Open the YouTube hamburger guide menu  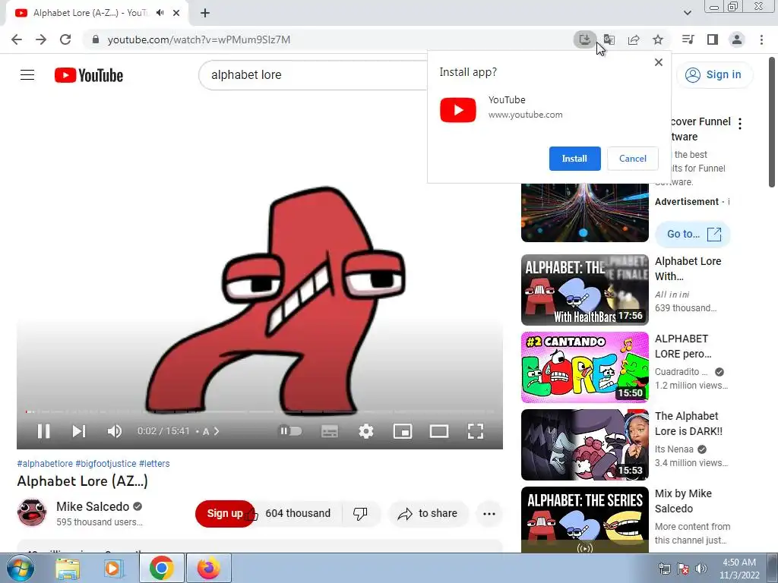(27, 75)
